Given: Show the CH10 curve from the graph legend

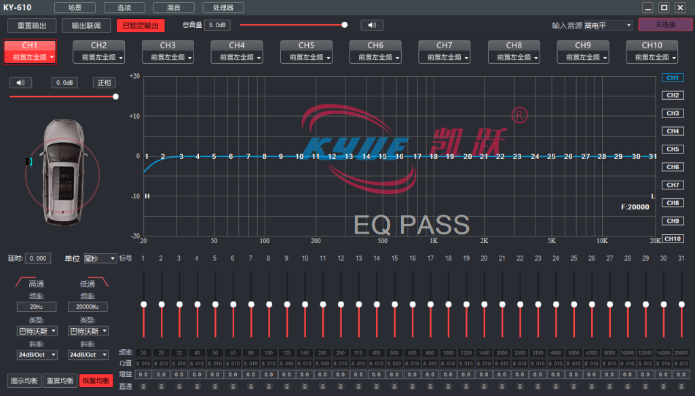Looking at the screenshot, I should tap(673, 238).
